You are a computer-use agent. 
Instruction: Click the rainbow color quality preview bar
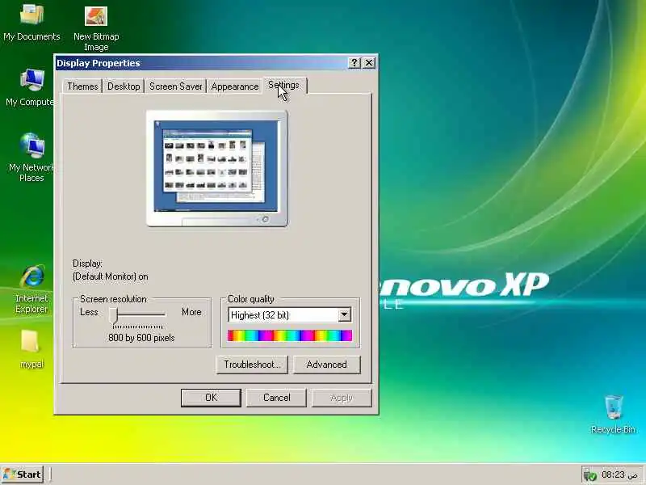coord(290,335)
